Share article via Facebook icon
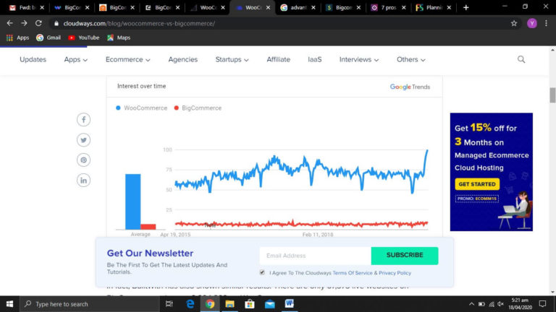556x312 pixels. pos(84,120)
